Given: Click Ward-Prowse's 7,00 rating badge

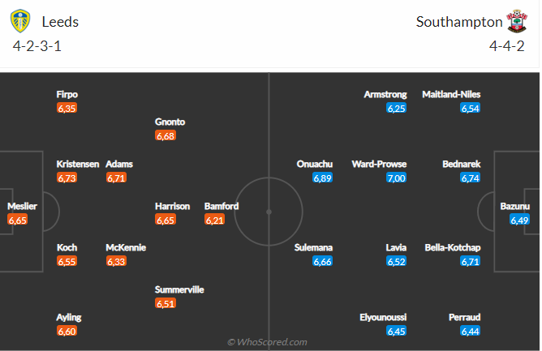Looking at the screenshot, I should click(x=396, y=178).
